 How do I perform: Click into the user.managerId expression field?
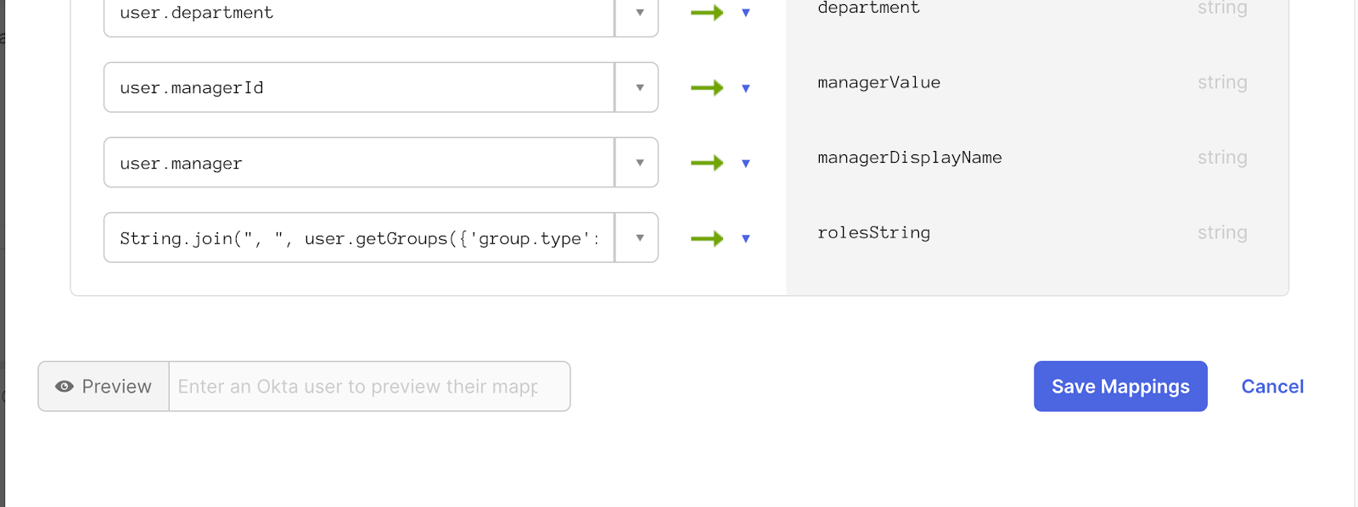tap(358, 87)
